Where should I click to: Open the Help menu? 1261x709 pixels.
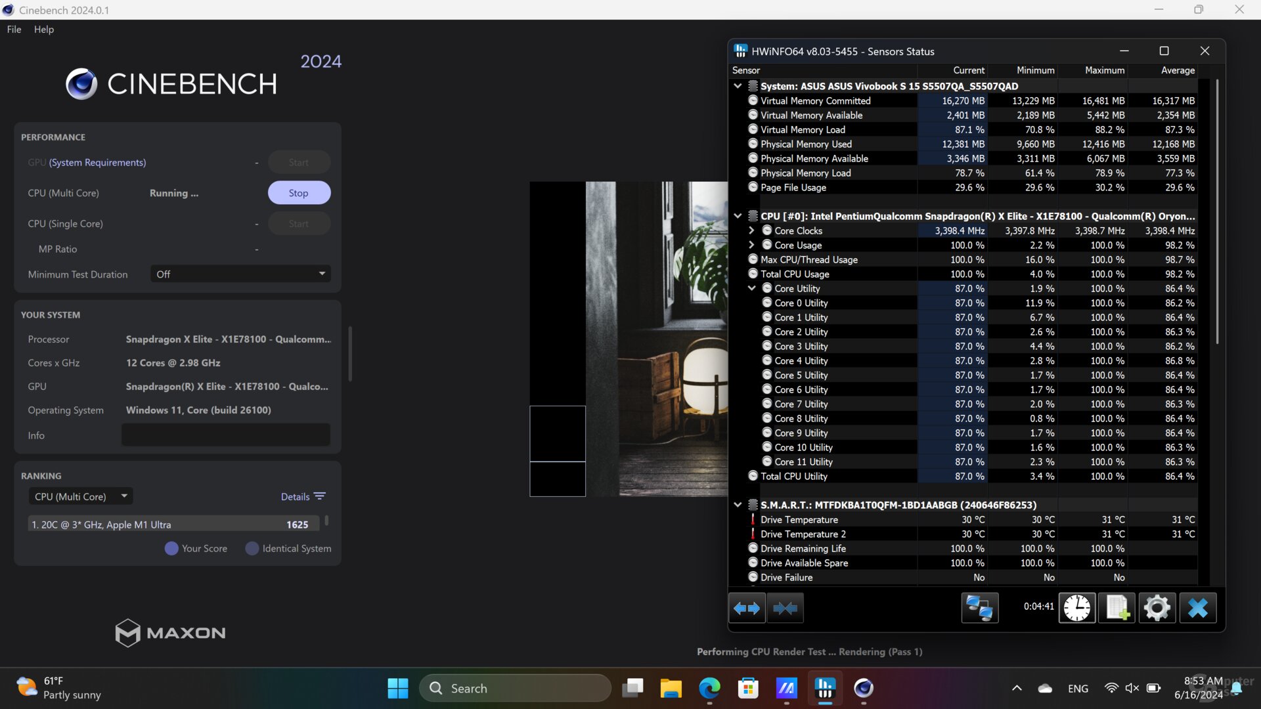44,30
